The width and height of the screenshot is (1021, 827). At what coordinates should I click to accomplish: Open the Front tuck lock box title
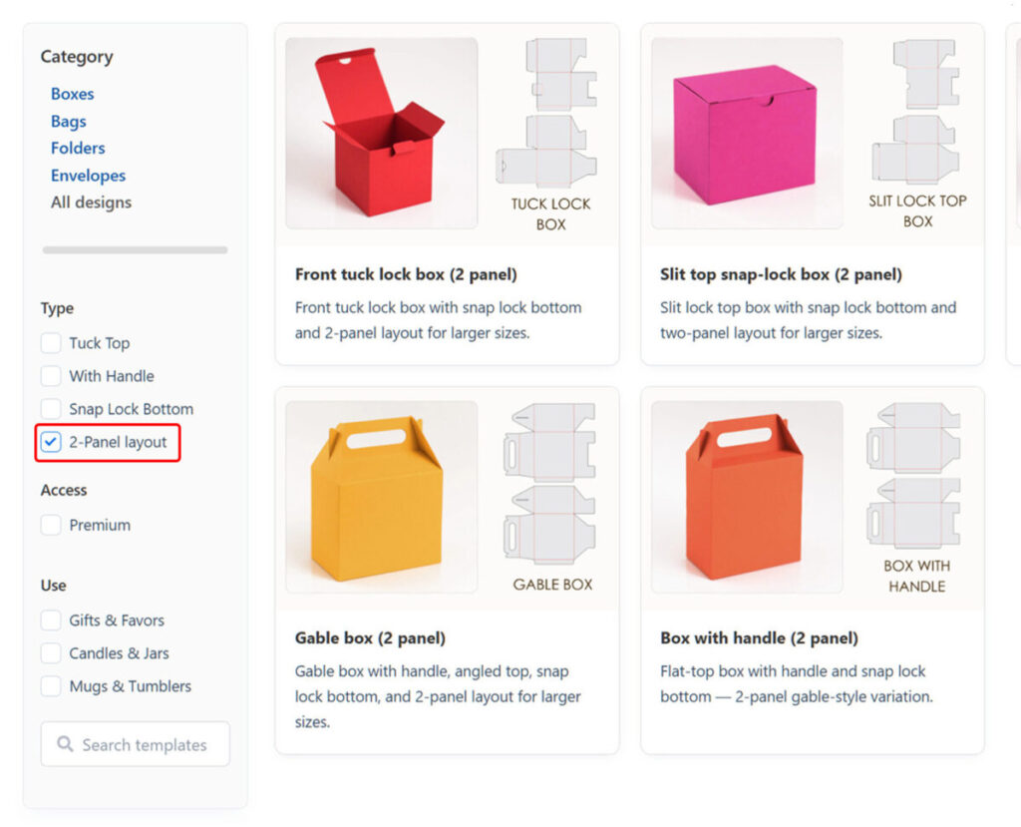[x=406, y=274]
